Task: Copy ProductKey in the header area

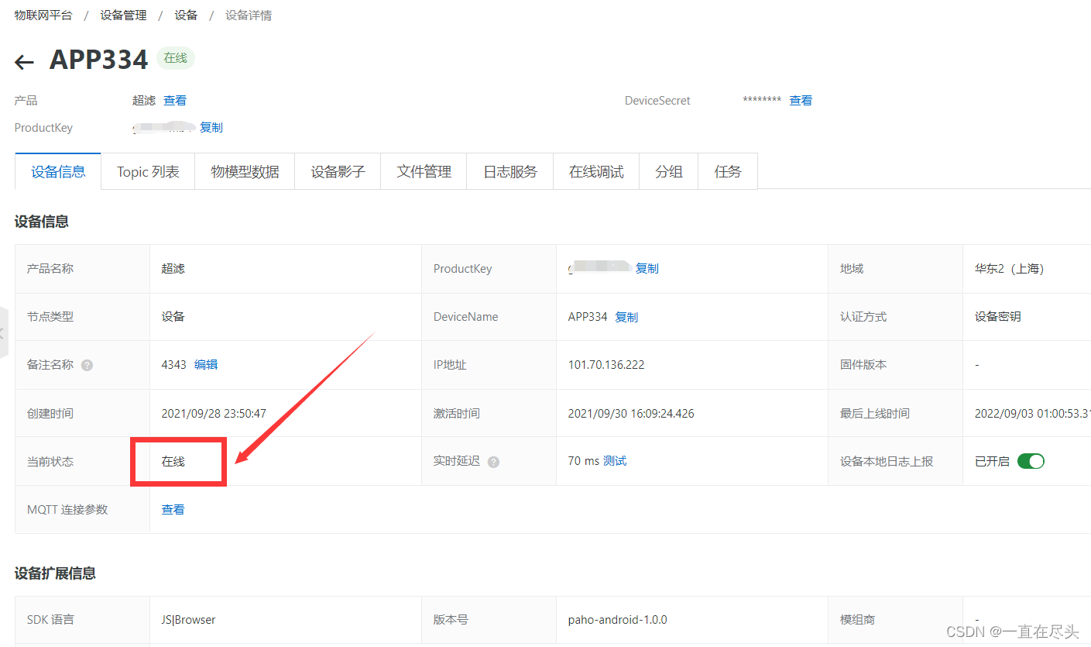Action: tap(211, 127)
